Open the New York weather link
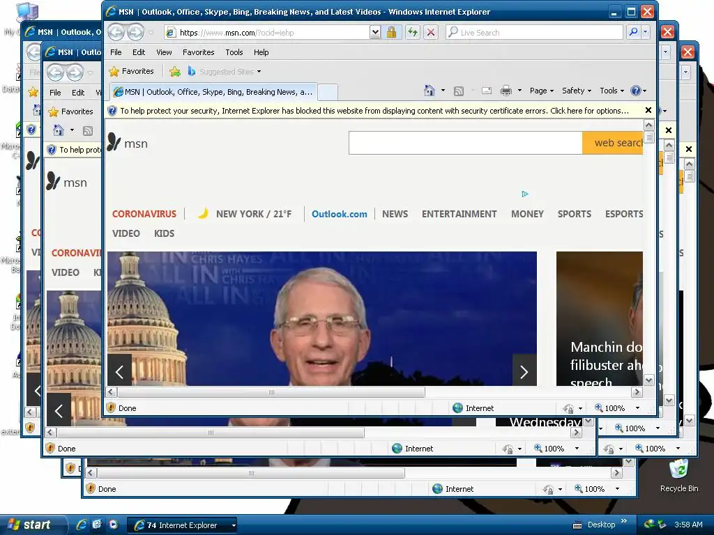Viewport: 714px width, 535px height. point(245,214)
